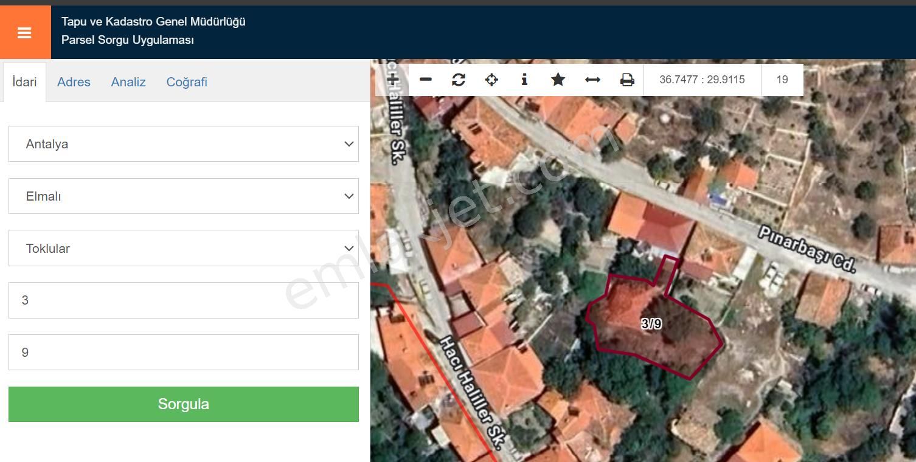Switch to the Analiz tab

(x=128, y=82)
